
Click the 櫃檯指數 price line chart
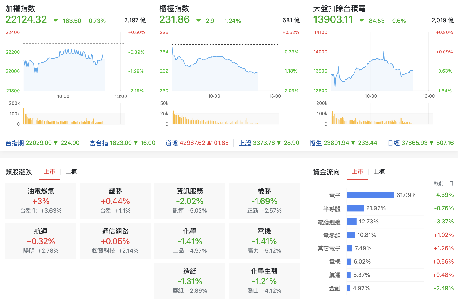[x=225, y=61]
